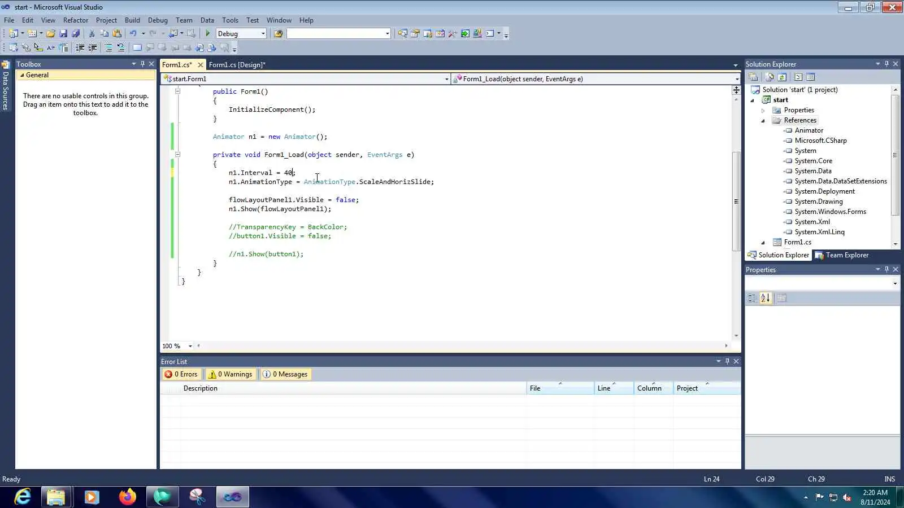Open Internet Explorer from the taskbar
The image size is (904, 508).
(x=22, y=497)
